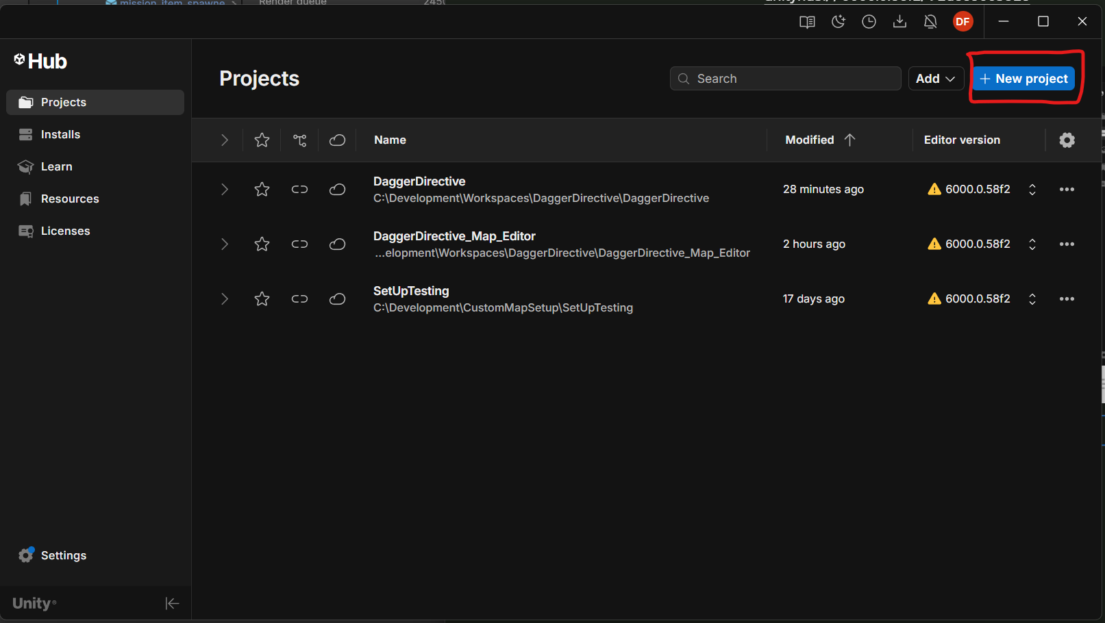Click the cloud icon for DaggerDirective_Map_Editor
1105x623 pixels.
coord(337,244)
